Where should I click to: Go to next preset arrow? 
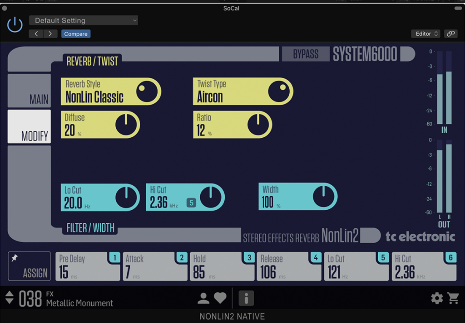tap(50, 34)
